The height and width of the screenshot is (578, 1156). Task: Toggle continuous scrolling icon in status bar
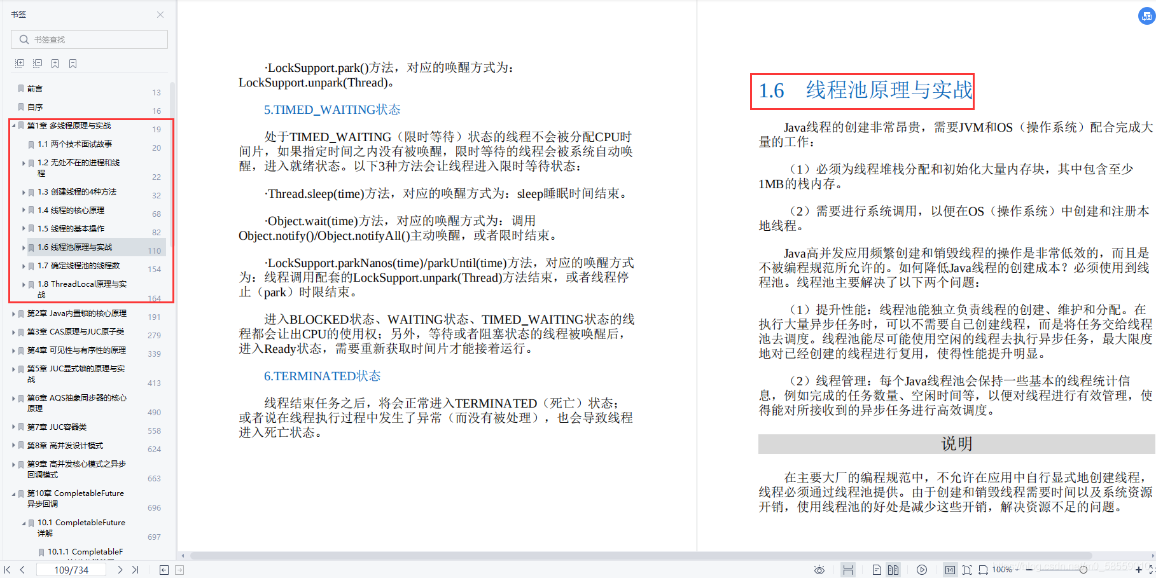pos(848,570)
